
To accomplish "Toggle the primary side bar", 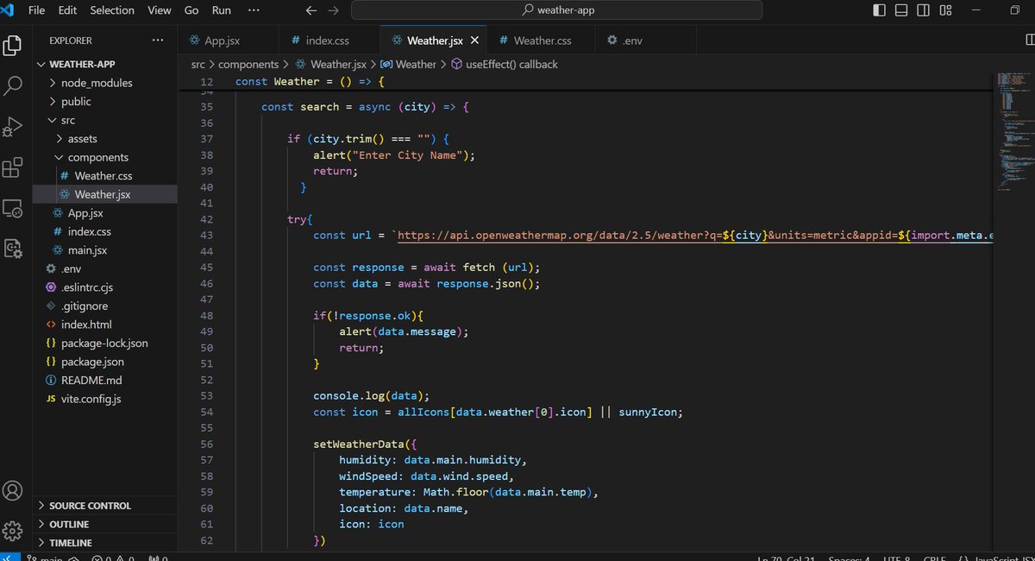I will tap(879, 10).
